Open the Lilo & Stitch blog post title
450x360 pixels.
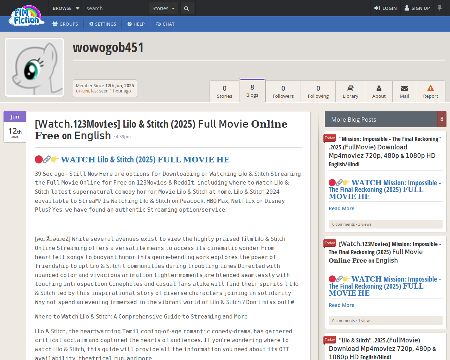pos(161,130)
